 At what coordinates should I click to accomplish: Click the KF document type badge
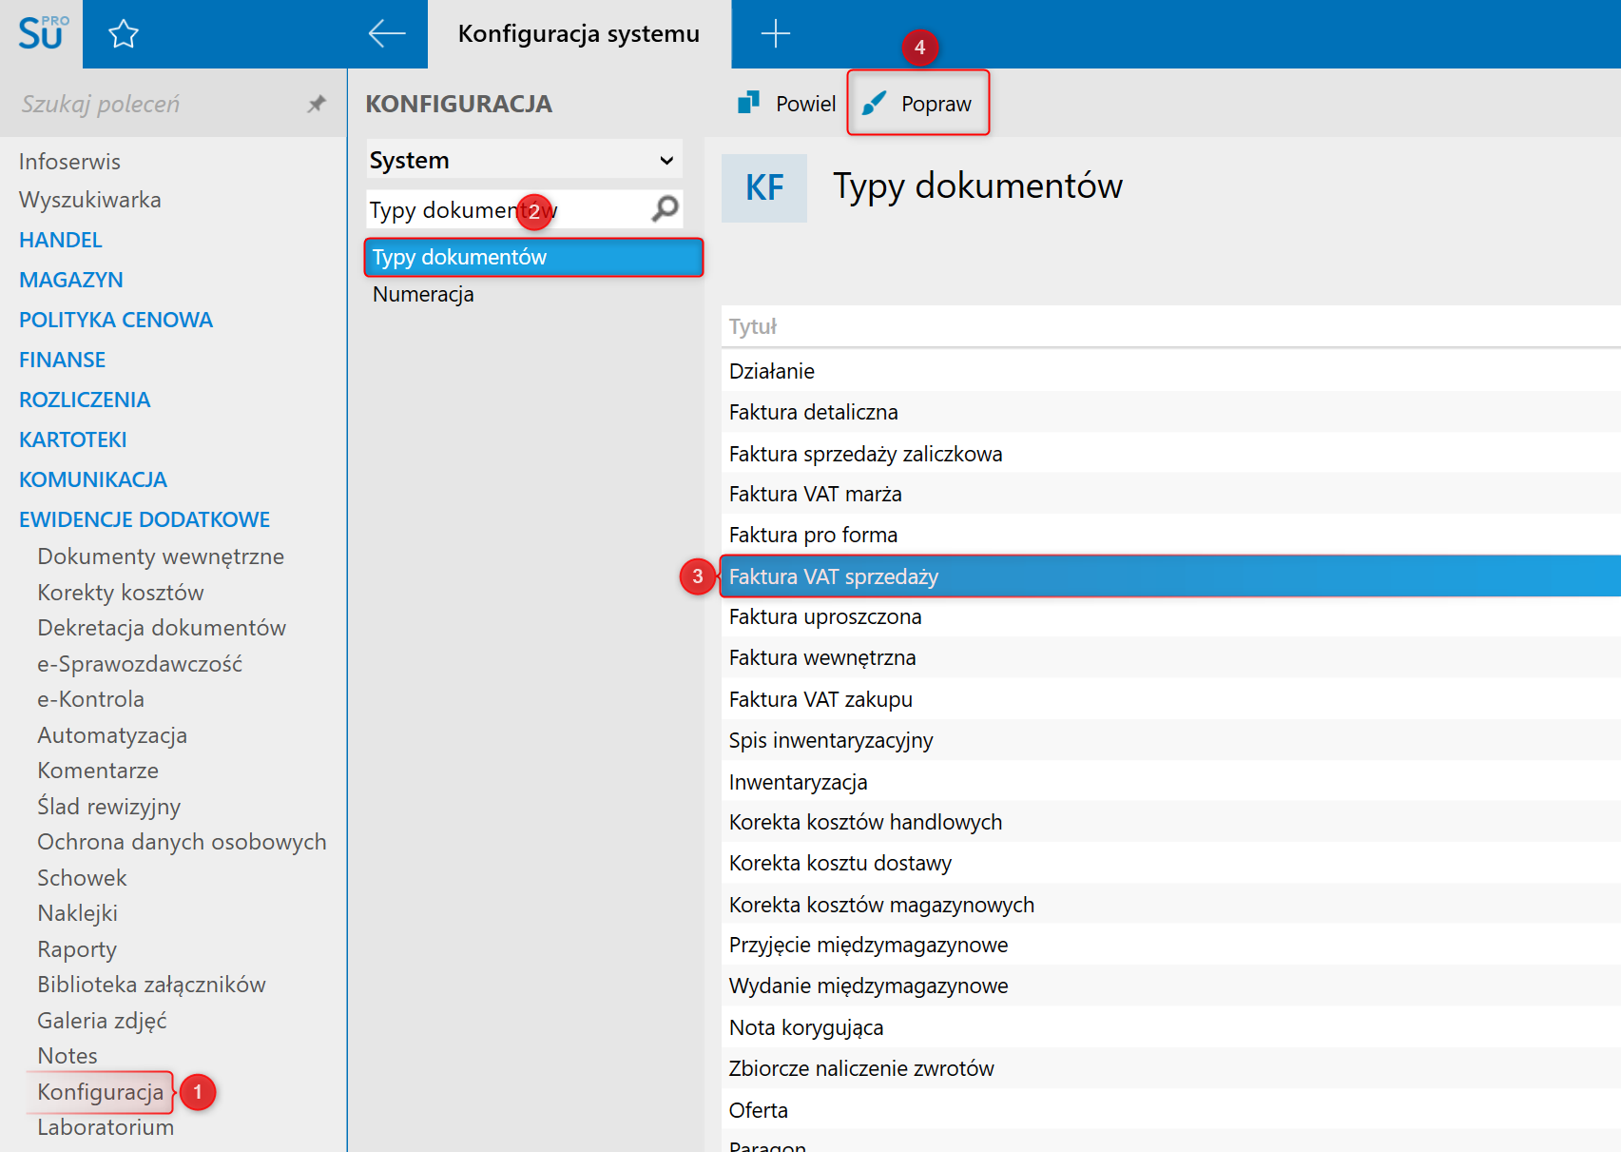(x=764, y=188)
